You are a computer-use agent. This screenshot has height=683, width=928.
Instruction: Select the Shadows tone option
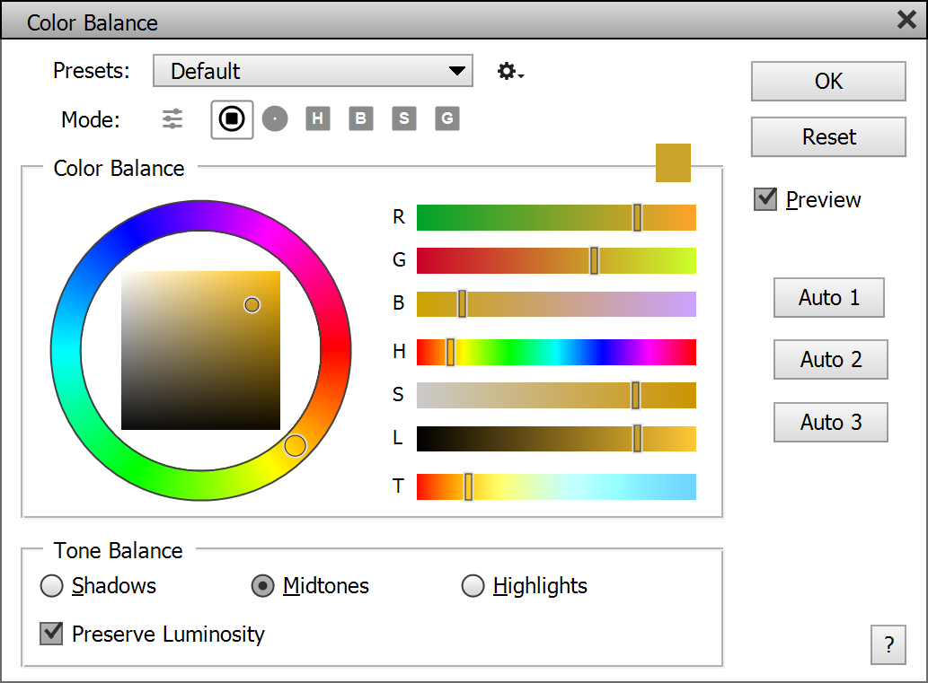click(x=52, y=586)
